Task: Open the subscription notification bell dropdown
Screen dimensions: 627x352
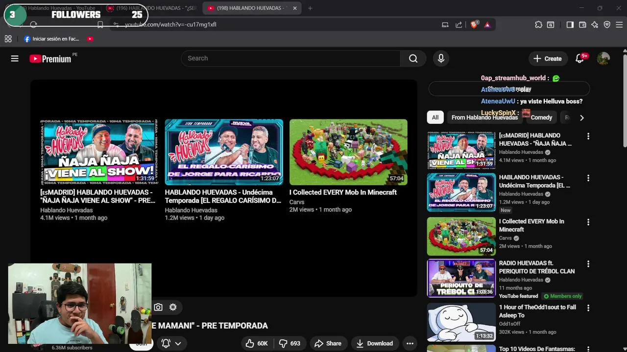Action: tap(171, 343)
